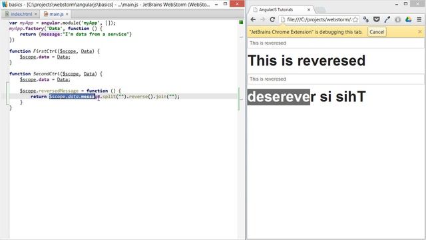This screenshot has height=240, width=426.
Task: Click the green inspection status square in the editor
Action: pos(241,22)
